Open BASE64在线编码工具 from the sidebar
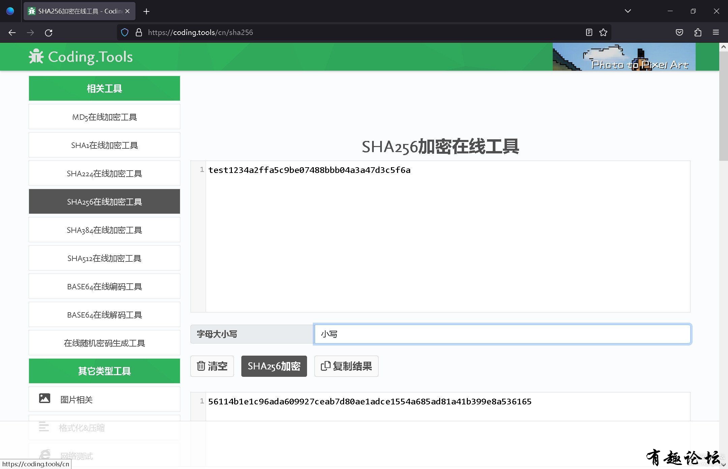 (x=104, y=286)
